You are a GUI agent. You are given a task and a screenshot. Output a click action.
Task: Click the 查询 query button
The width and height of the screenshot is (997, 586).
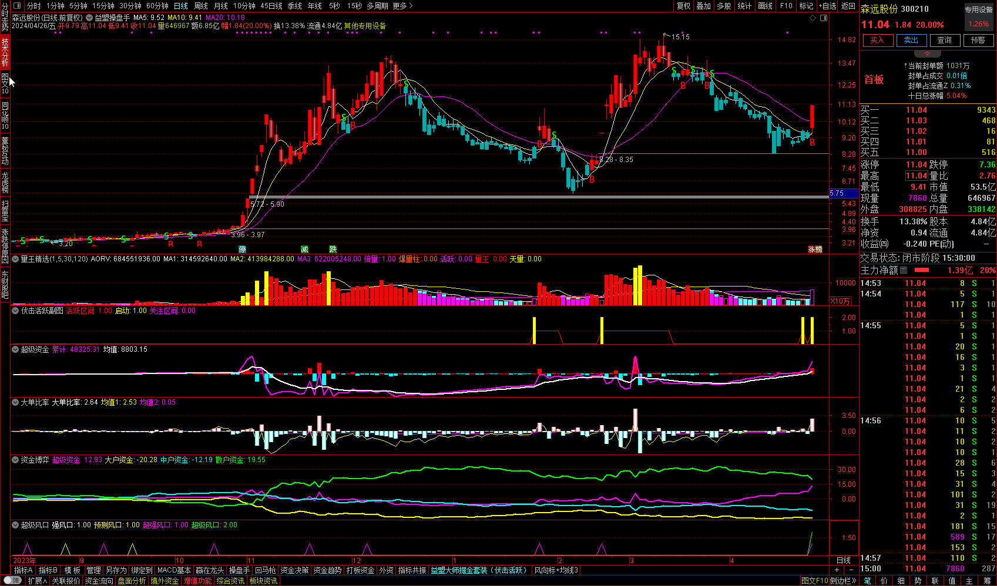[x=945, y=41]
